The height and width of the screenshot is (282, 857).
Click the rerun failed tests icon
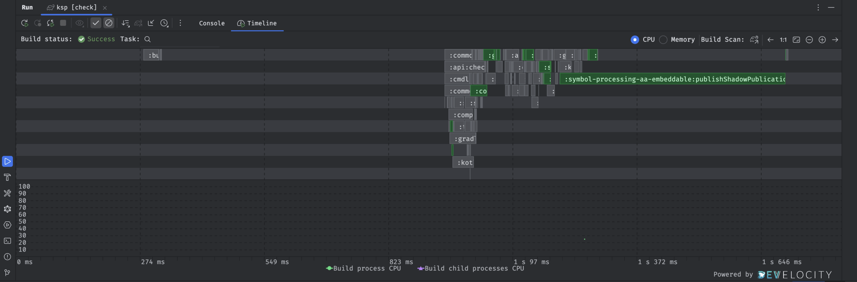pos(37,23)
